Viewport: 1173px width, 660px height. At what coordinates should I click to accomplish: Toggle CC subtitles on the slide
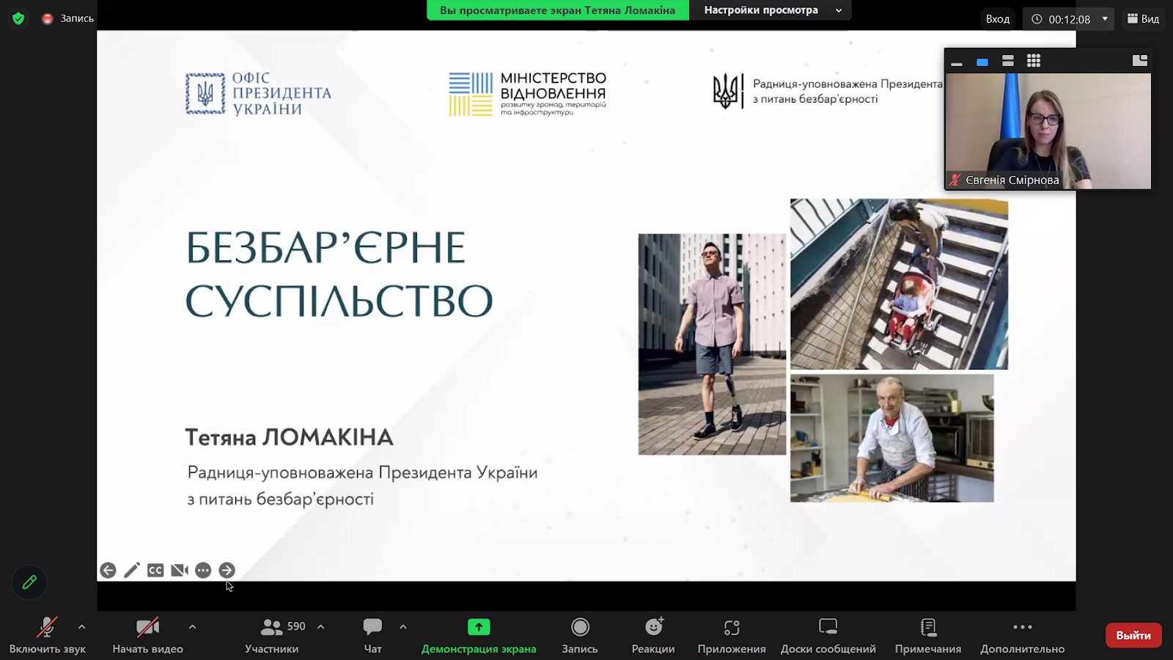(x=155, y=571)
